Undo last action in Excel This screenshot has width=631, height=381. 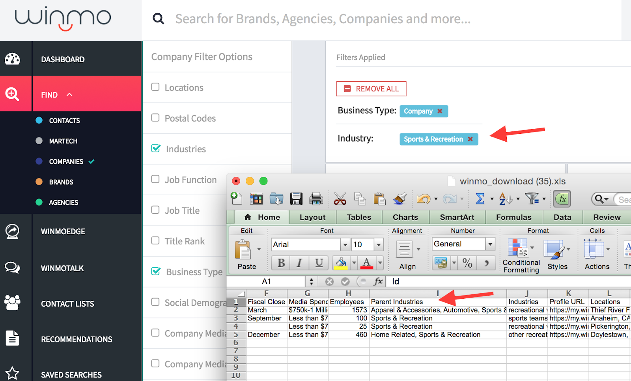[x=424, y=199]
